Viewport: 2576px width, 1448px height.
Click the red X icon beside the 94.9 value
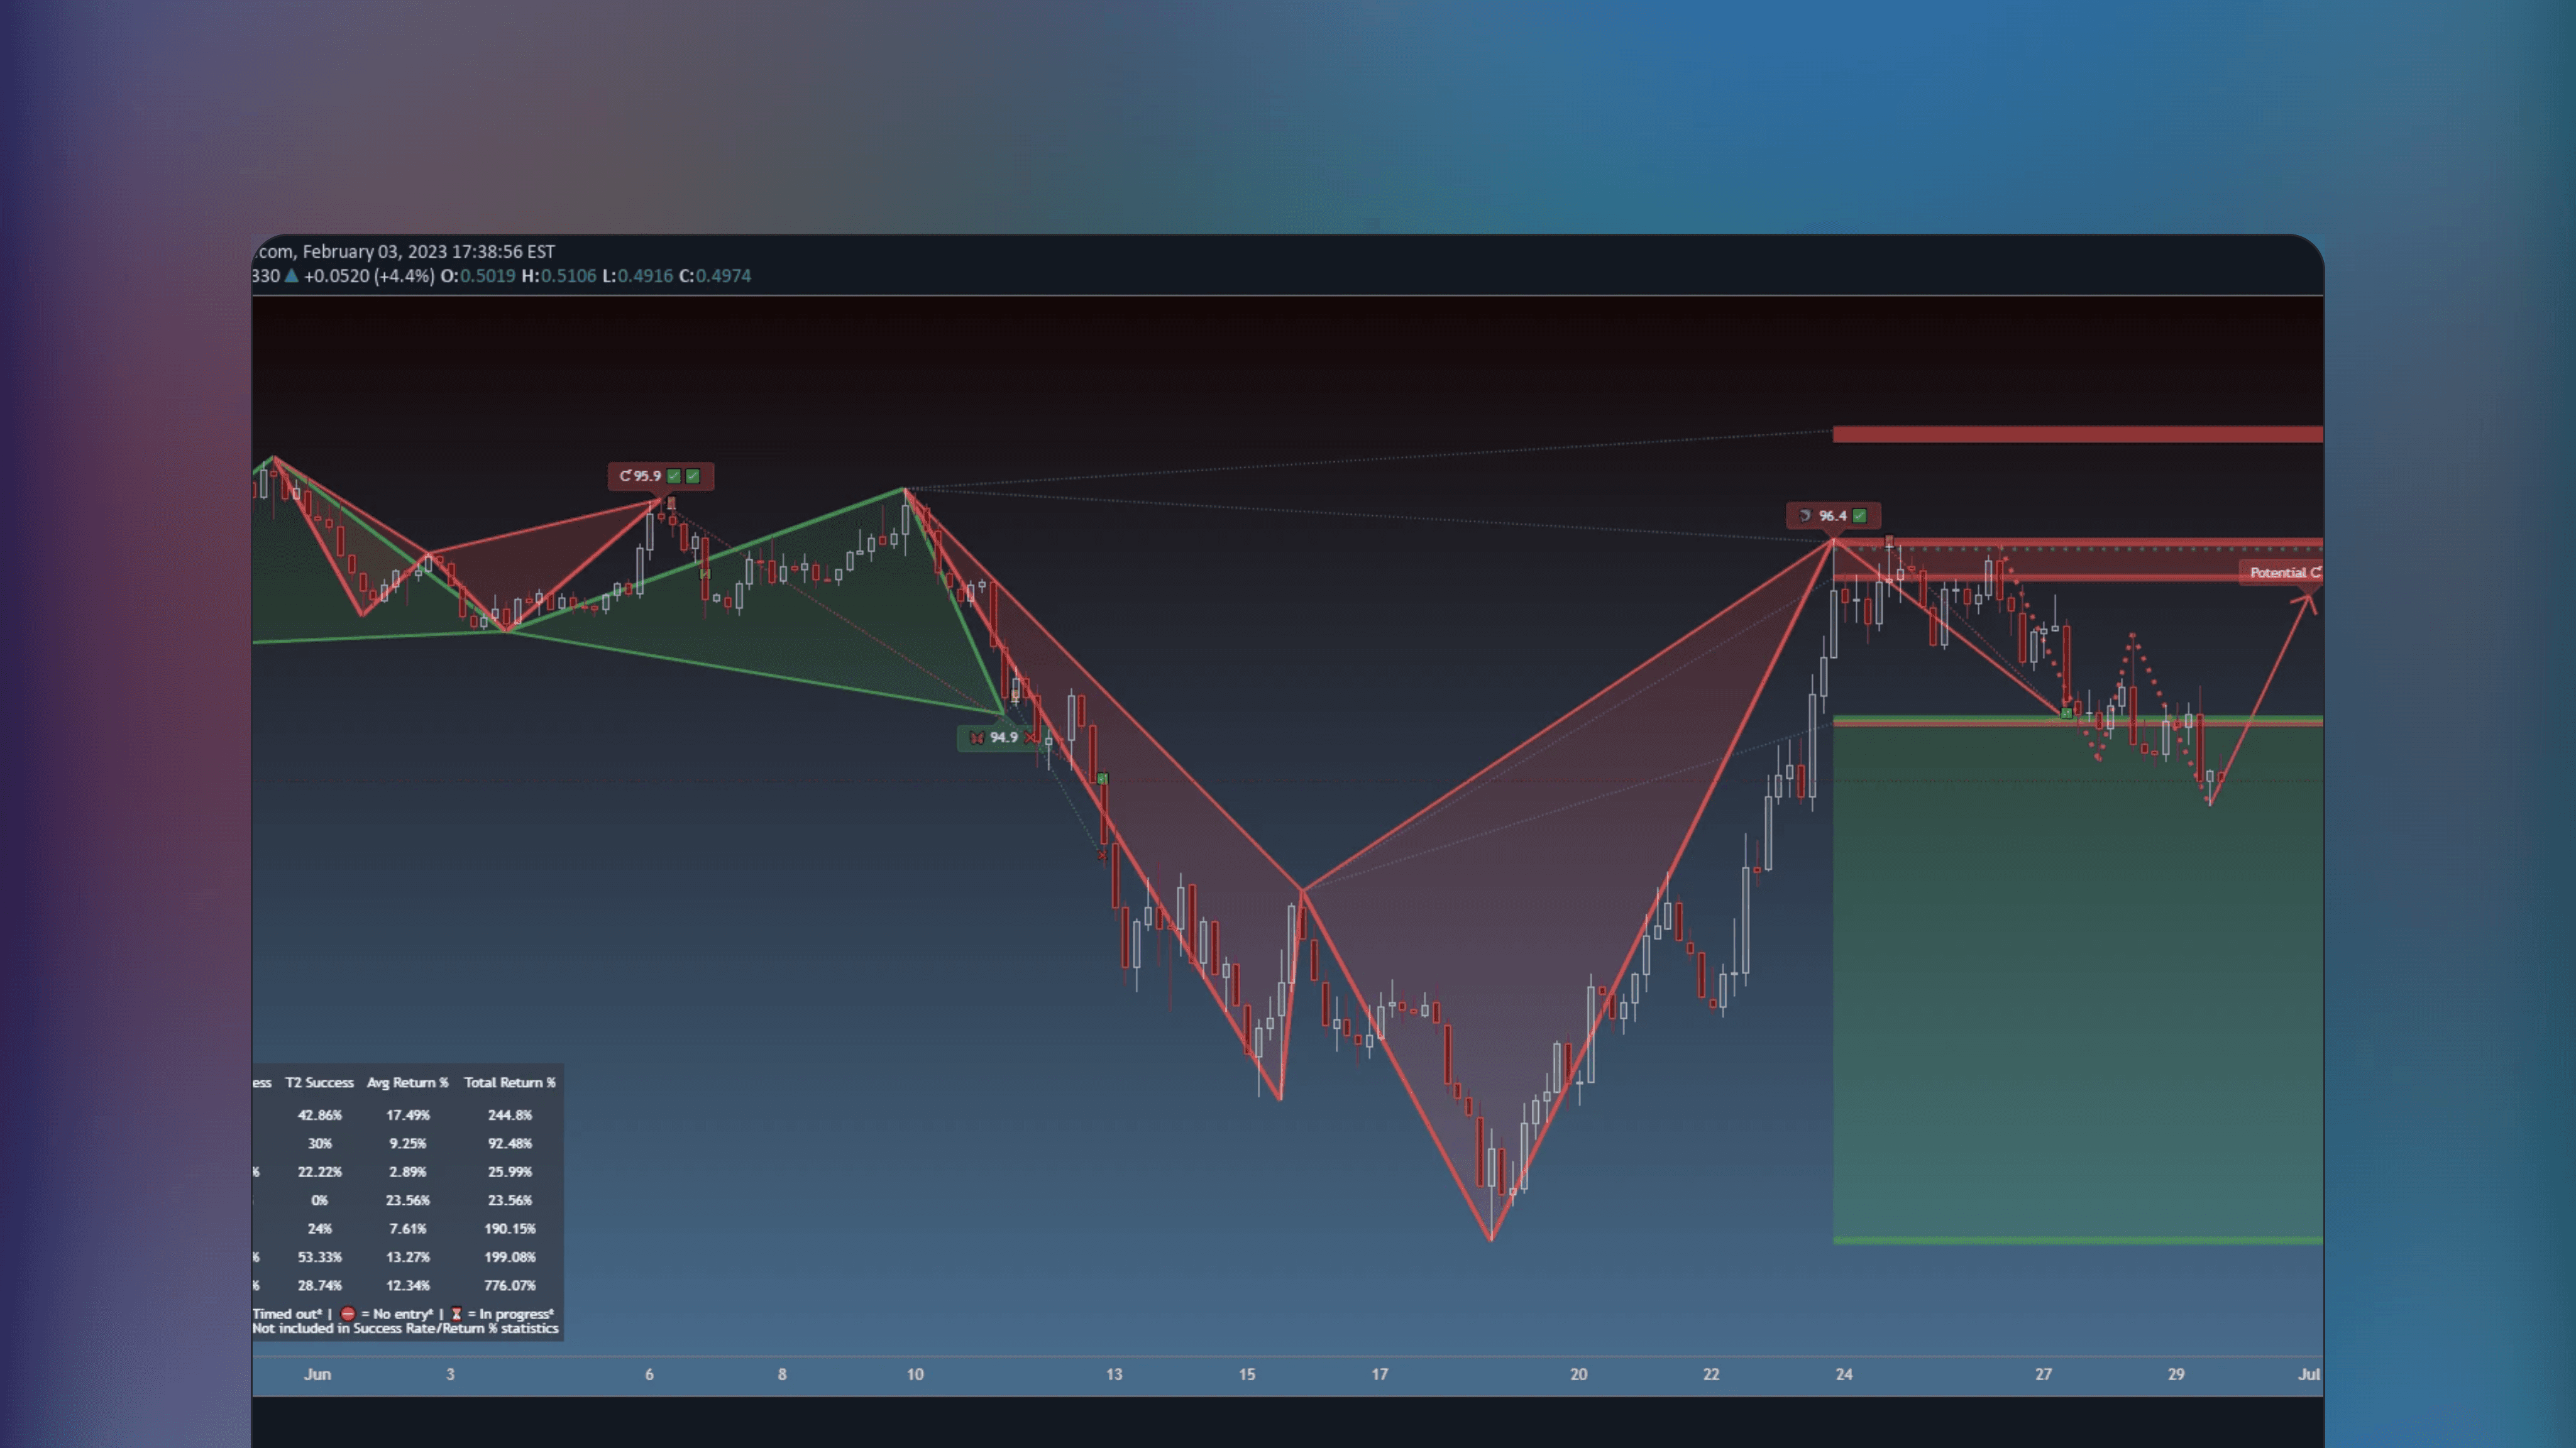(x=1030, y=738)
